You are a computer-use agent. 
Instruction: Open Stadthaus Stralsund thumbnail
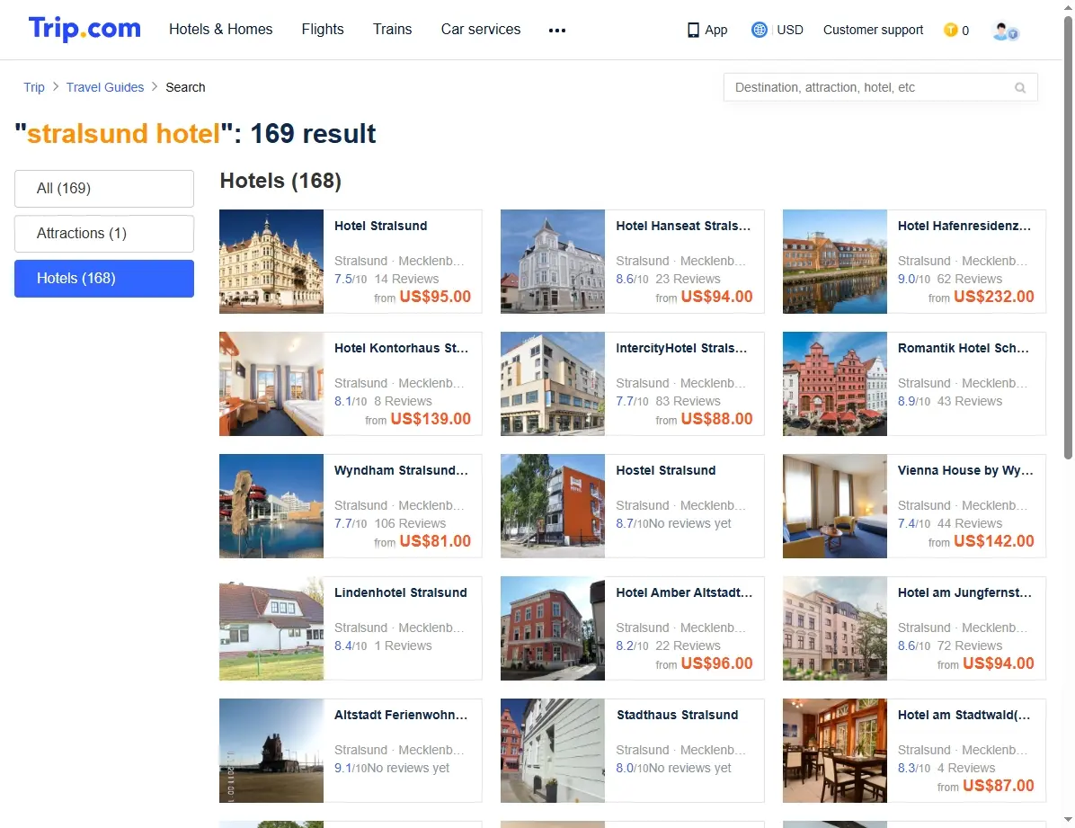pos(553,751)
